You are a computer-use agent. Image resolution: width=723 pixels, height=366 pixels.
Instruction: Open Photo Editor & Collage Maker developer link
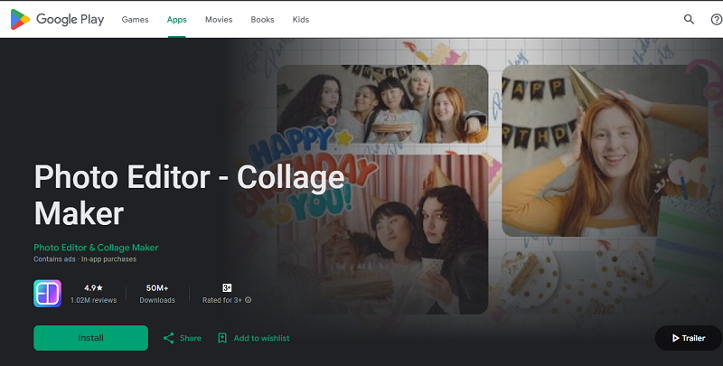pyautogui.click(x=96, y=248)
